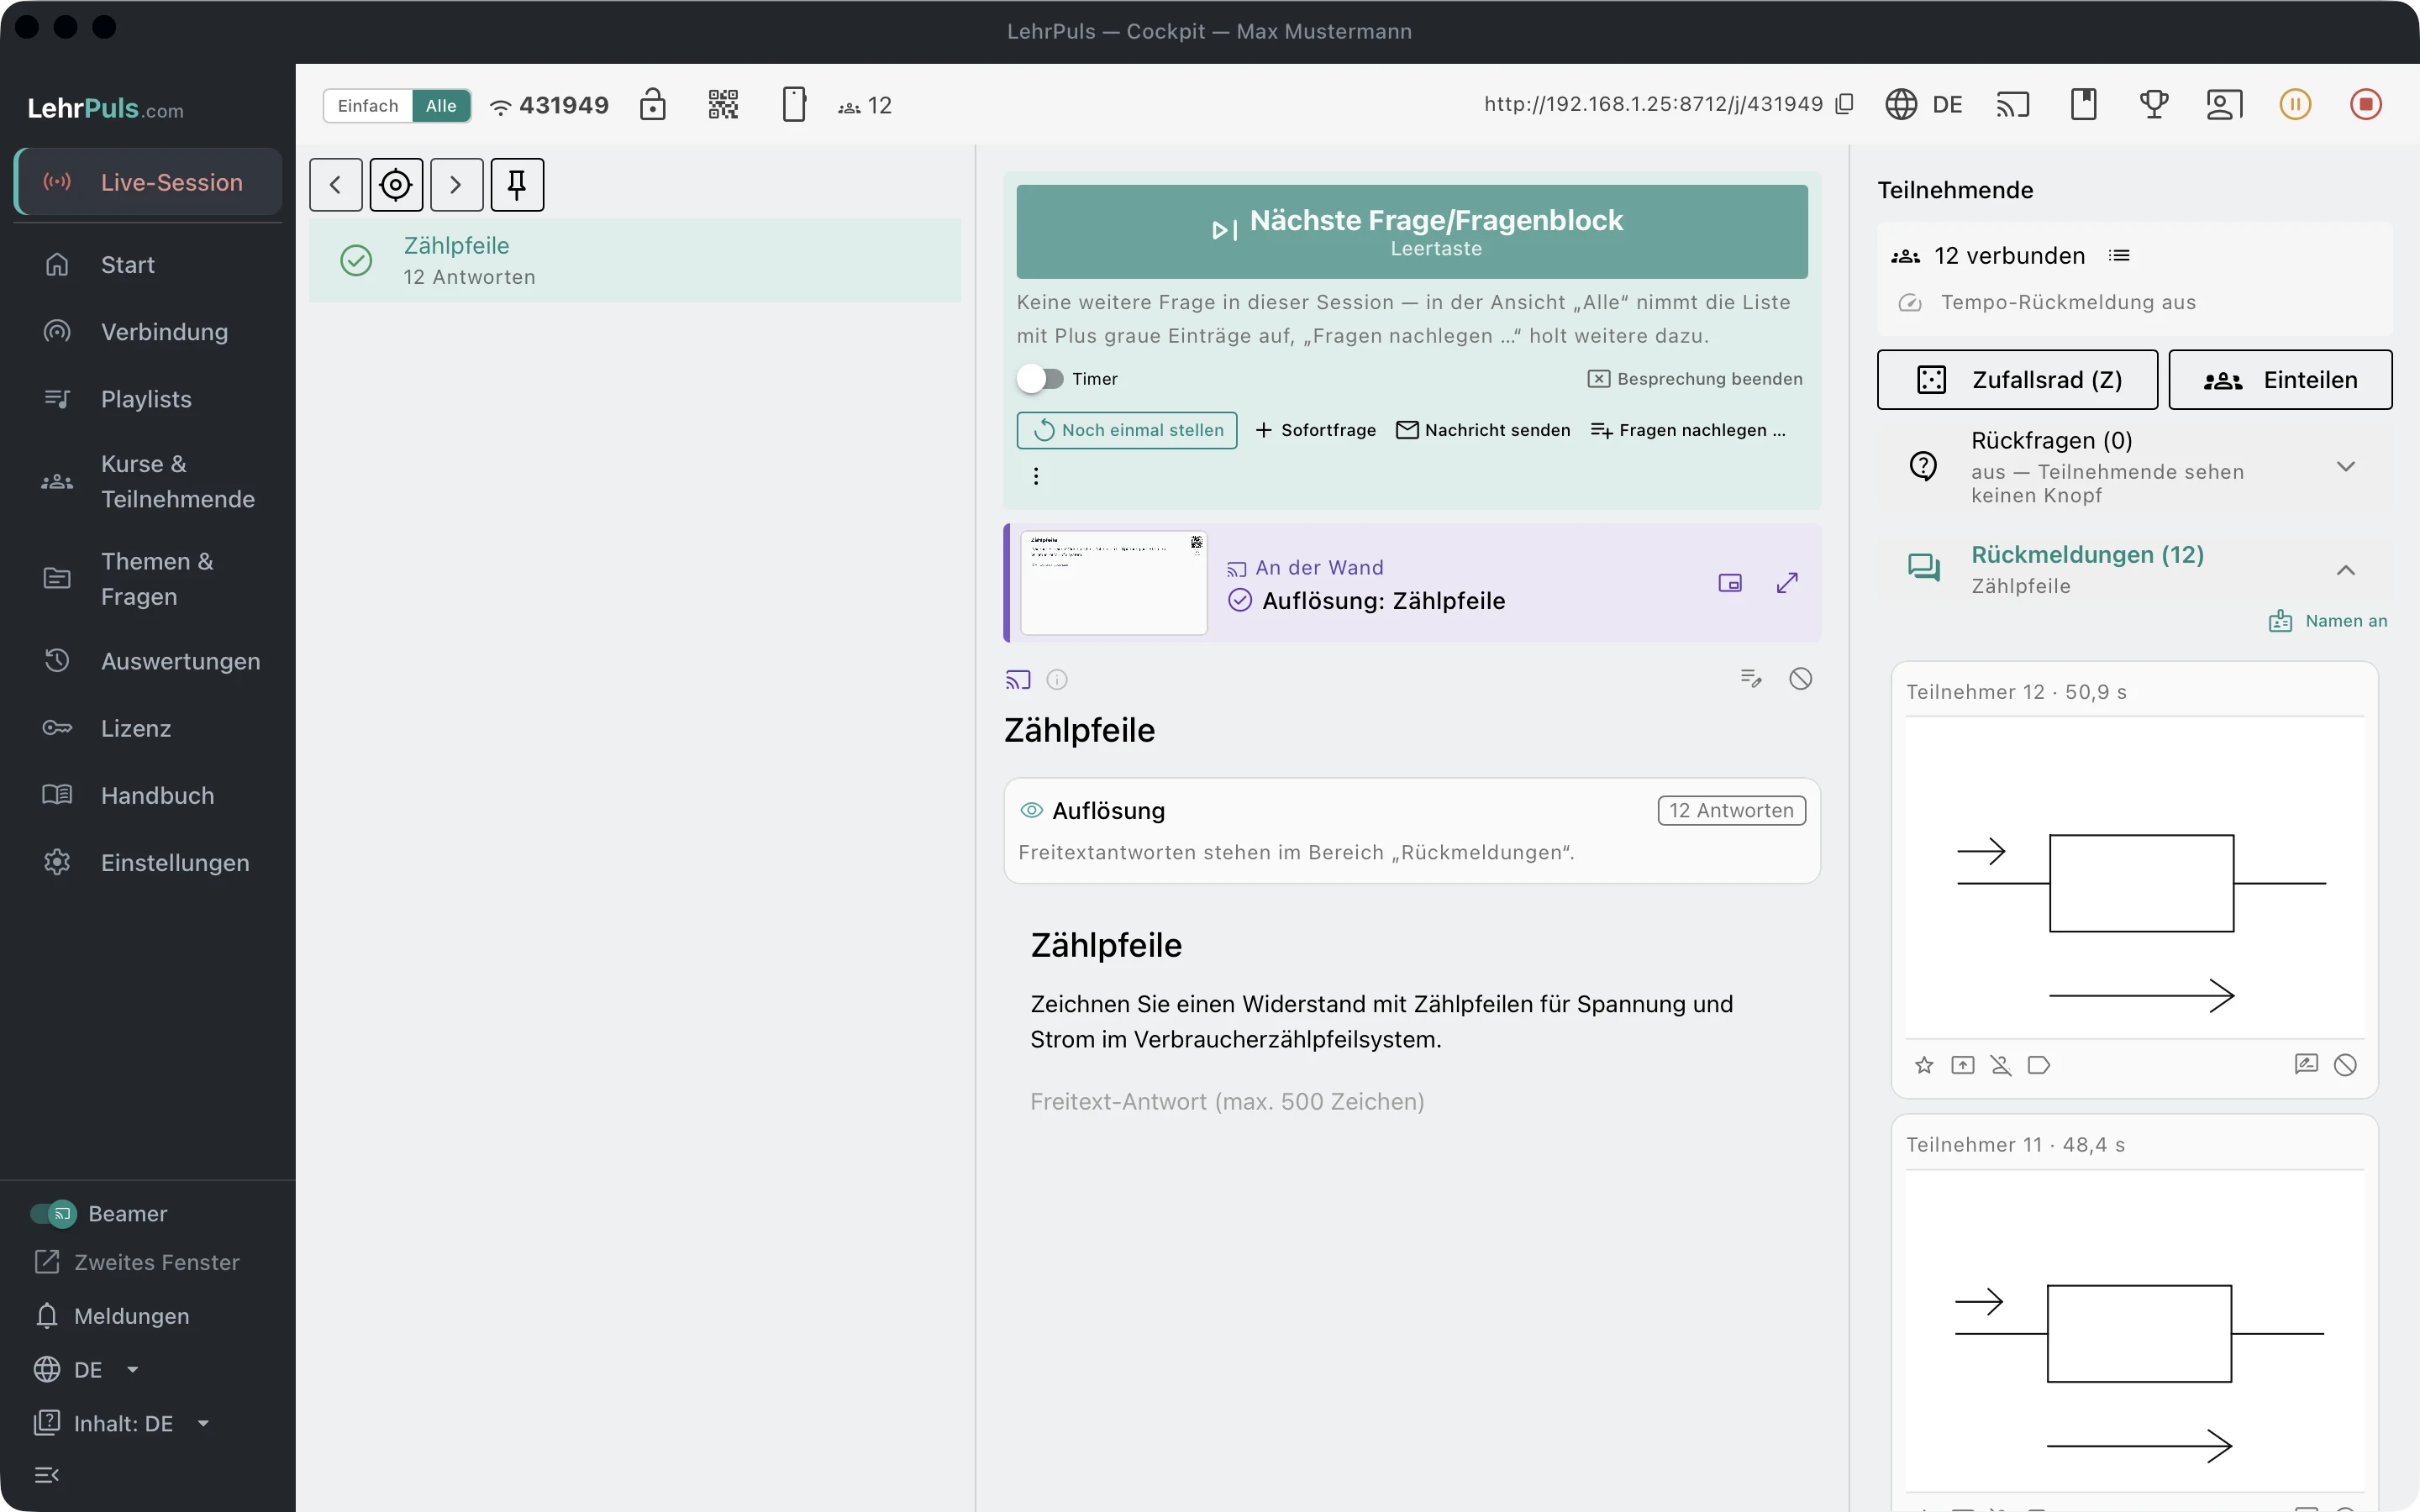The image size is (2420, 1512).
Task: Click the cast-to-screen icon in the top bar
Action: (x=2012, y=104)
